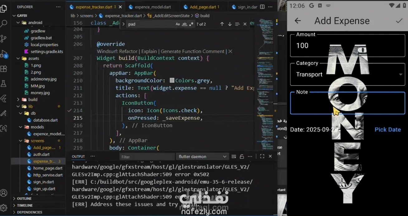
Task: Close the bottom output panel
Action: coord(270,156)
